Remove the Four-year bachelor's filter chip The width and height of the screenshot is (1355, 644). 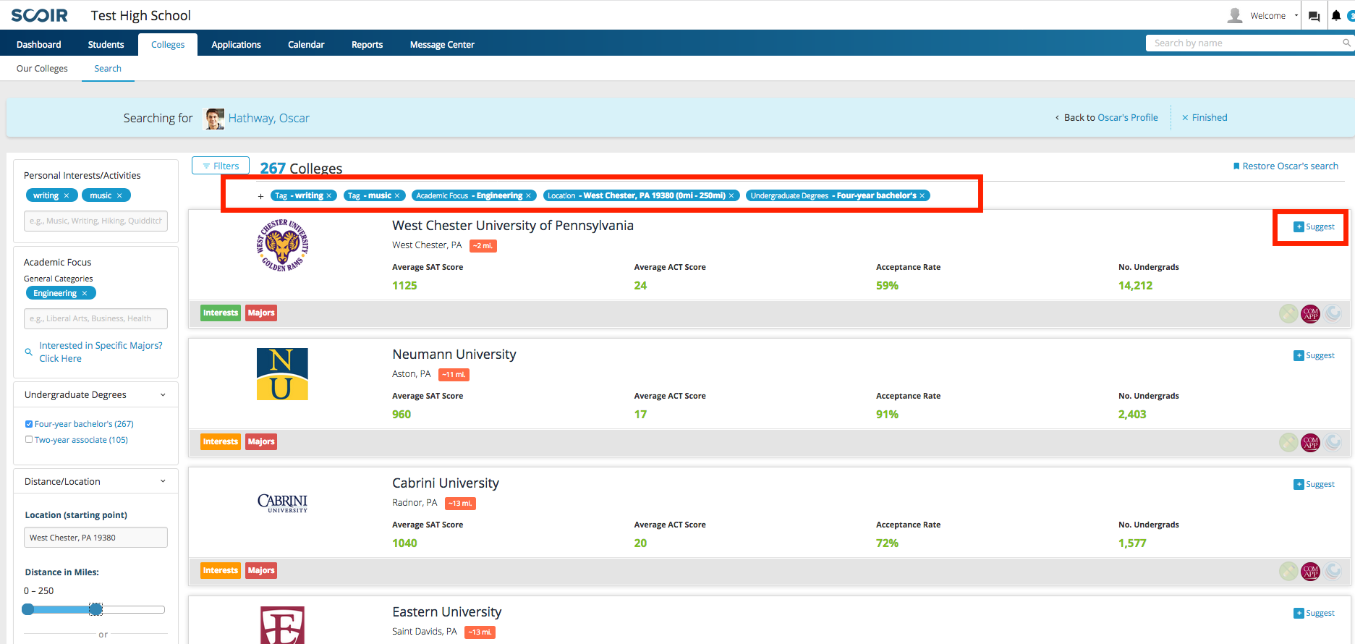click(922, 195)
